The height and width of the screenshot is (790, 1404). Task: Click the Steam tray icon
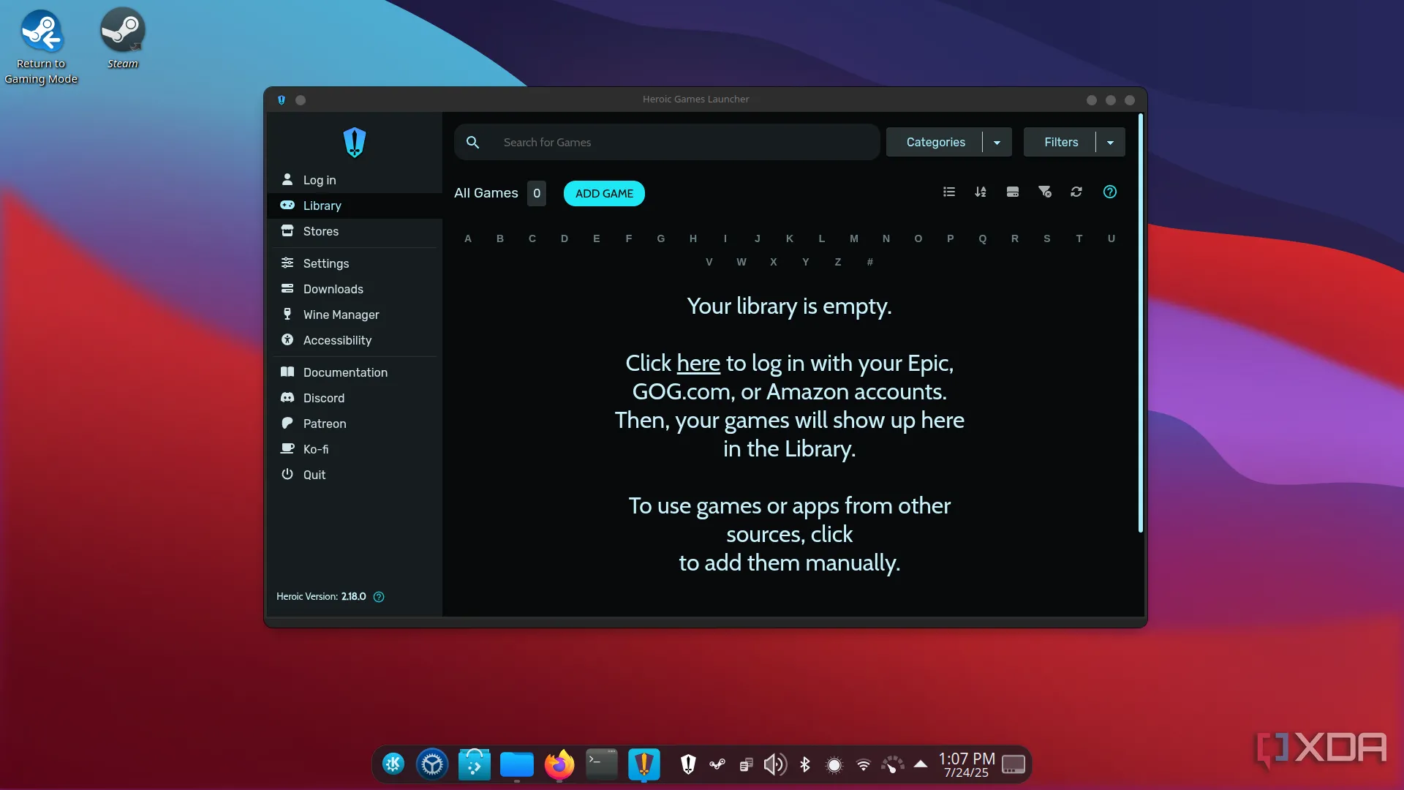[x=717, y=764]
